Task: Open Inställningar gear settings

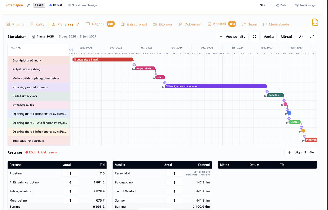Action: (x=297, y=5)
